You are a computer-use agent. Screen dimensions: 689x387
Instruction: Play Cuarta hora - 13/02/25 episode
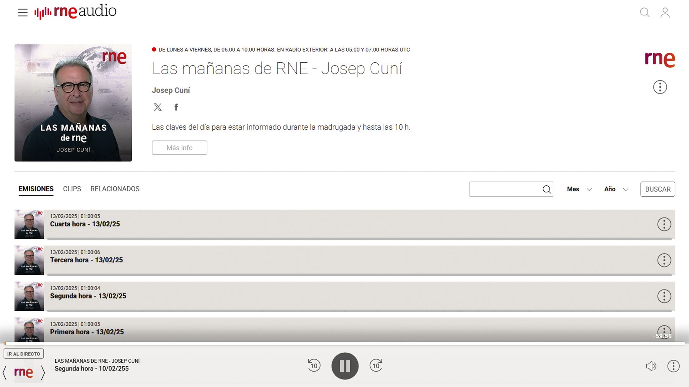click(85, 224)
